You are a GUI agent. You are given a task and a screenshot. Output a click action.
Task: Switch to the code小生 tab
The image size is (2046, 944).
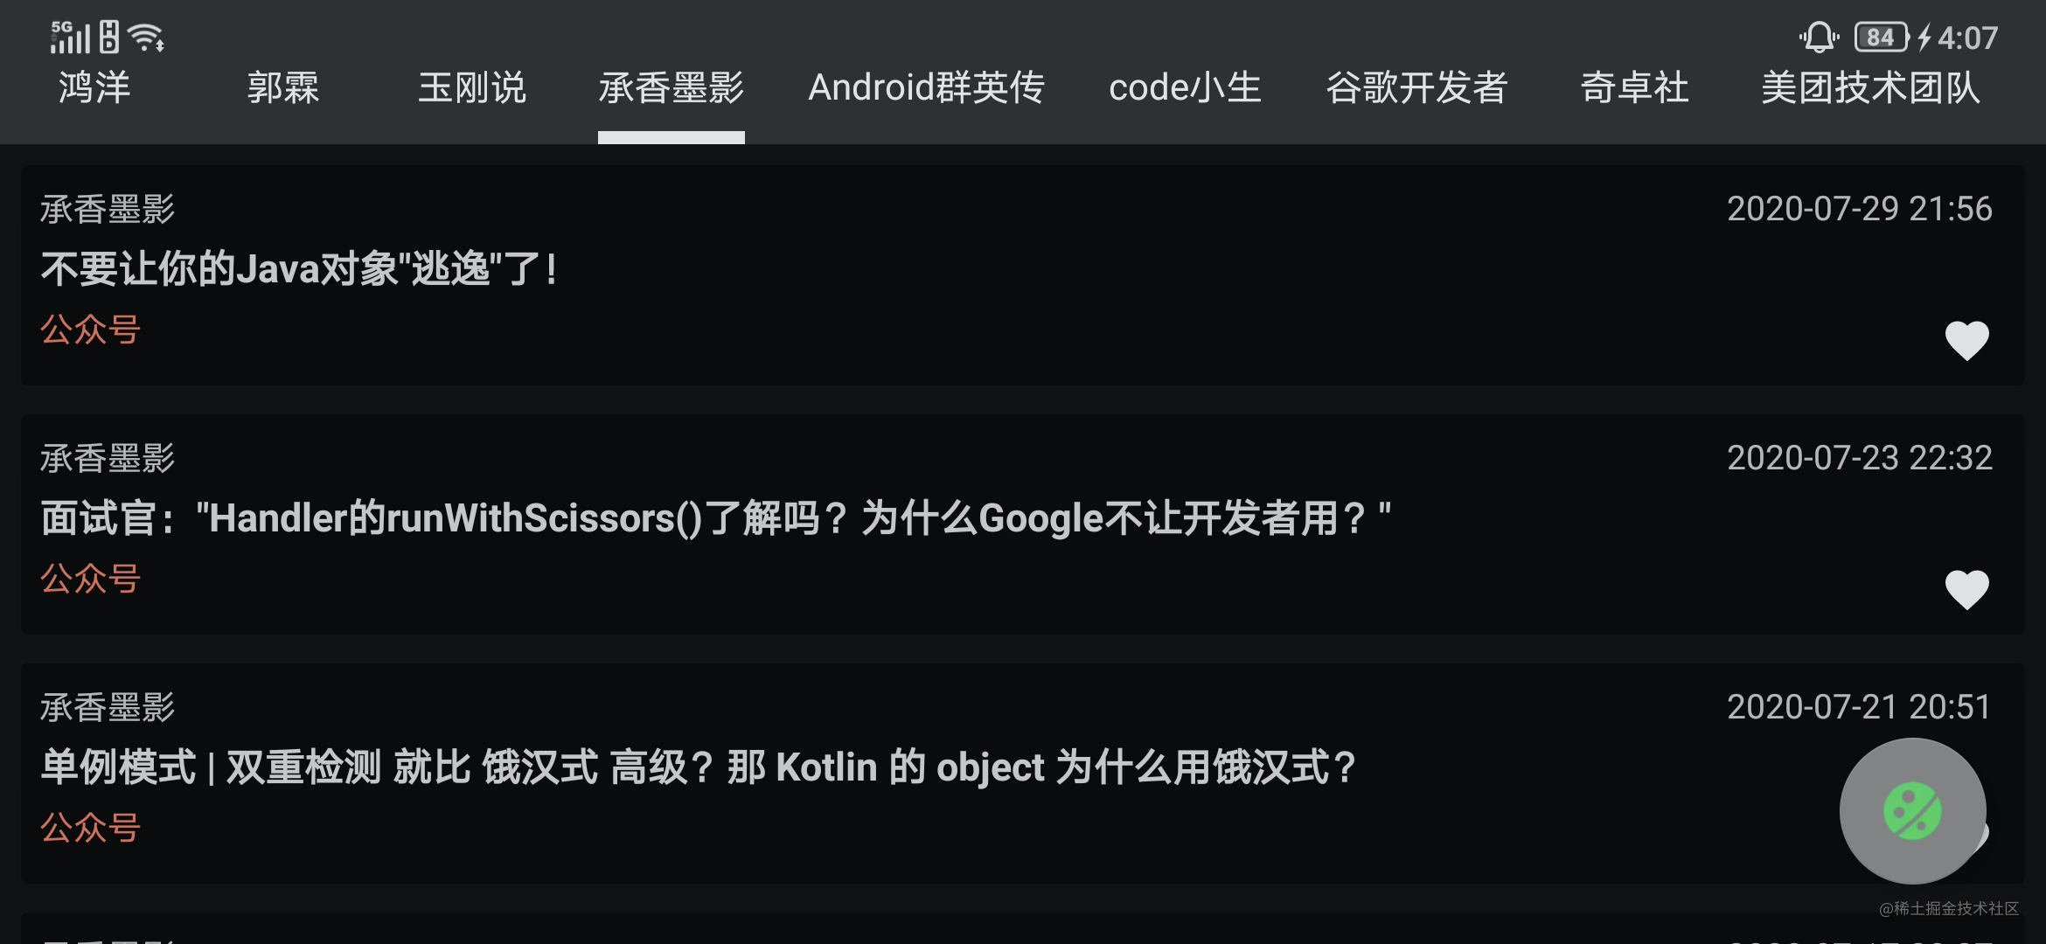1185,87
